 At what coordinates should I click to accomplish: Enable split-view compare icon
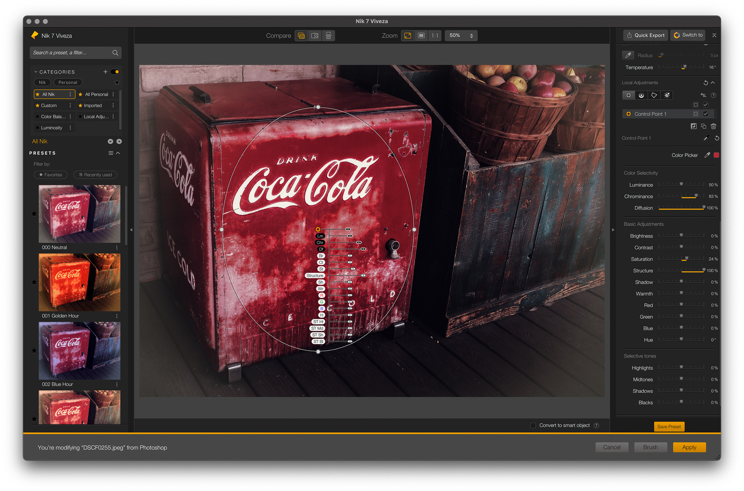314,36
